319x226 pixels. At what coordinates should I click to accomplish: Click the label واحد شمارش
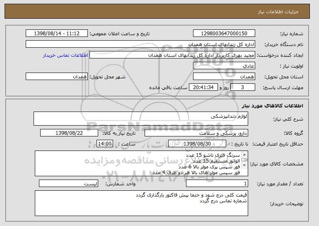(x=121, y=184)
